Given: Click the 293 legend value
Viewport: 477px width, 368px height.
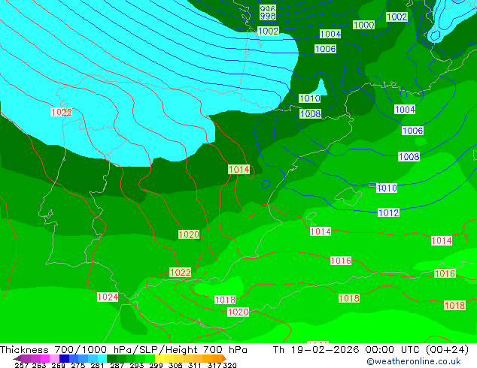Looking at the screenshot, I should pyautogui.click(x=137, y=365).
